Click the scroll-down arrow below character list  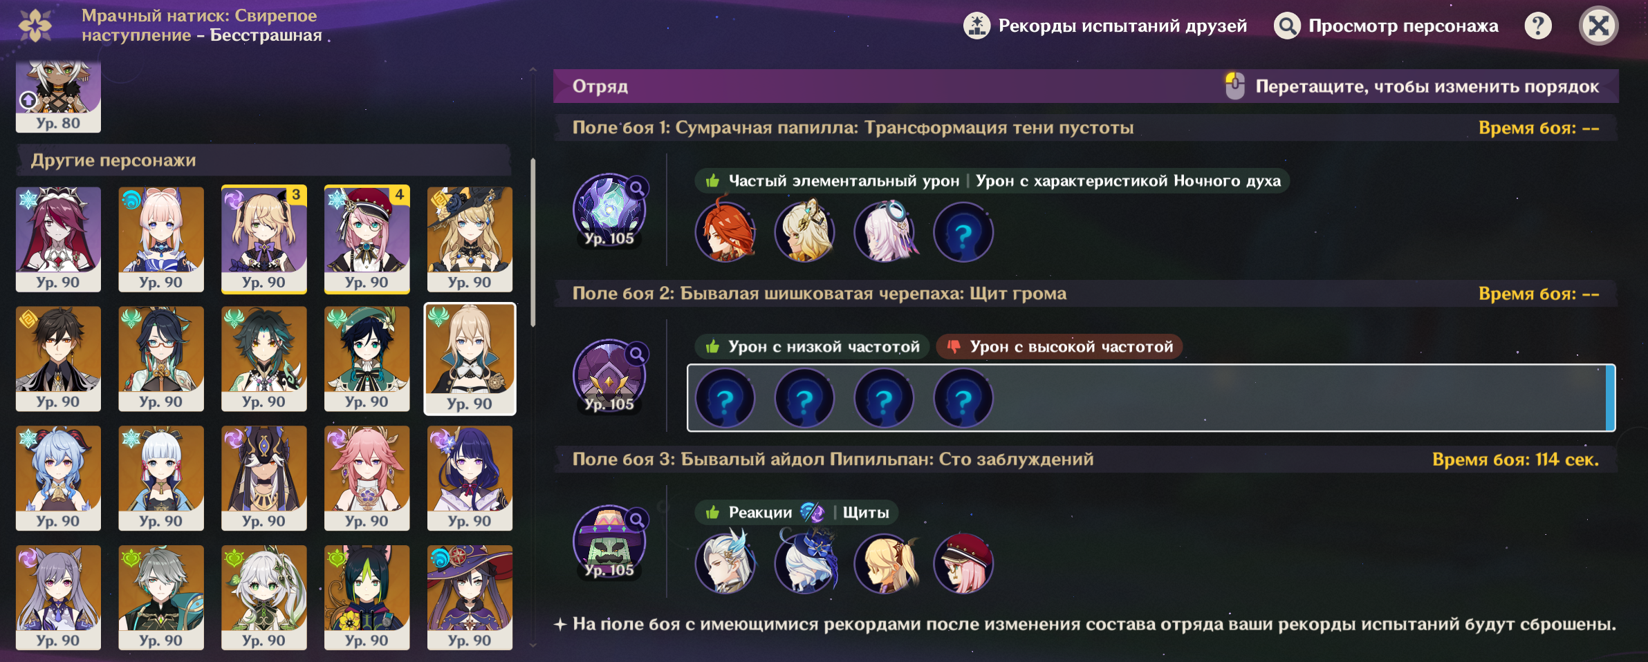(x=533, y=645)
